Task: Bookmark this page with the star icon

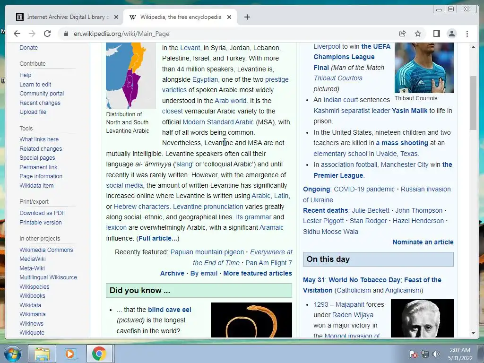Action: coord(418,34)
